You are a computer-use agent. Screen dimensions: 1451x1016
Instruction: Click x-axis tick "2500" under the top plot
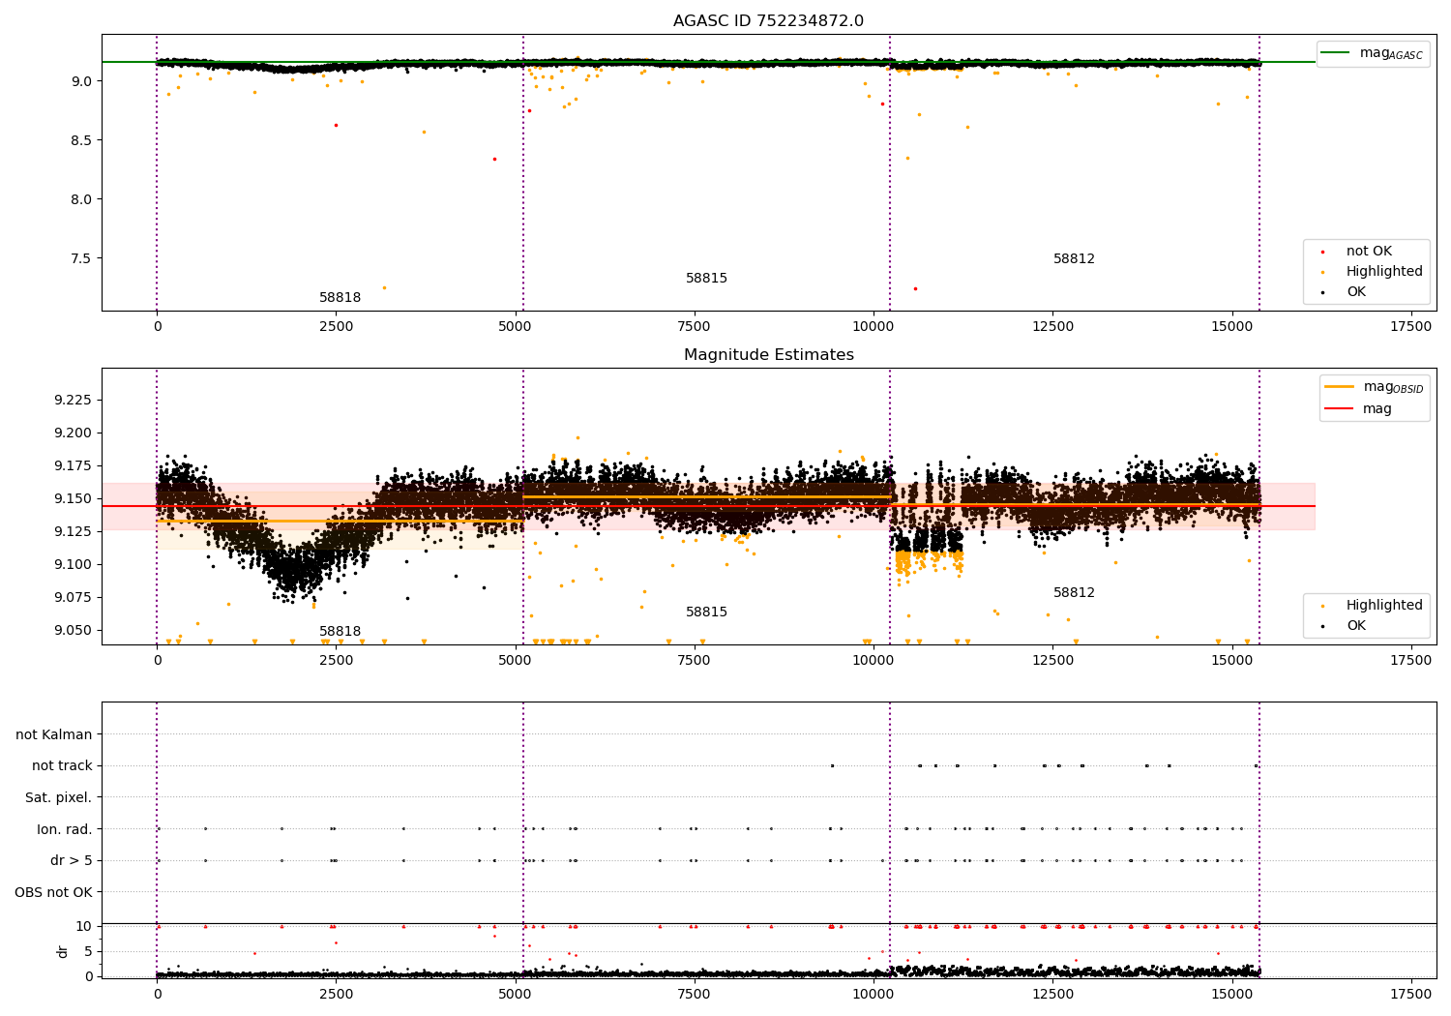pos(336,327)
